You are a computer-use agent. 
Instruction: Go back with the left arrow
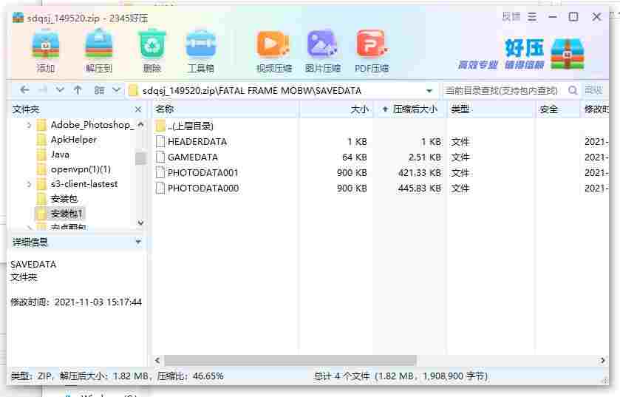click(x=24, y=90)
